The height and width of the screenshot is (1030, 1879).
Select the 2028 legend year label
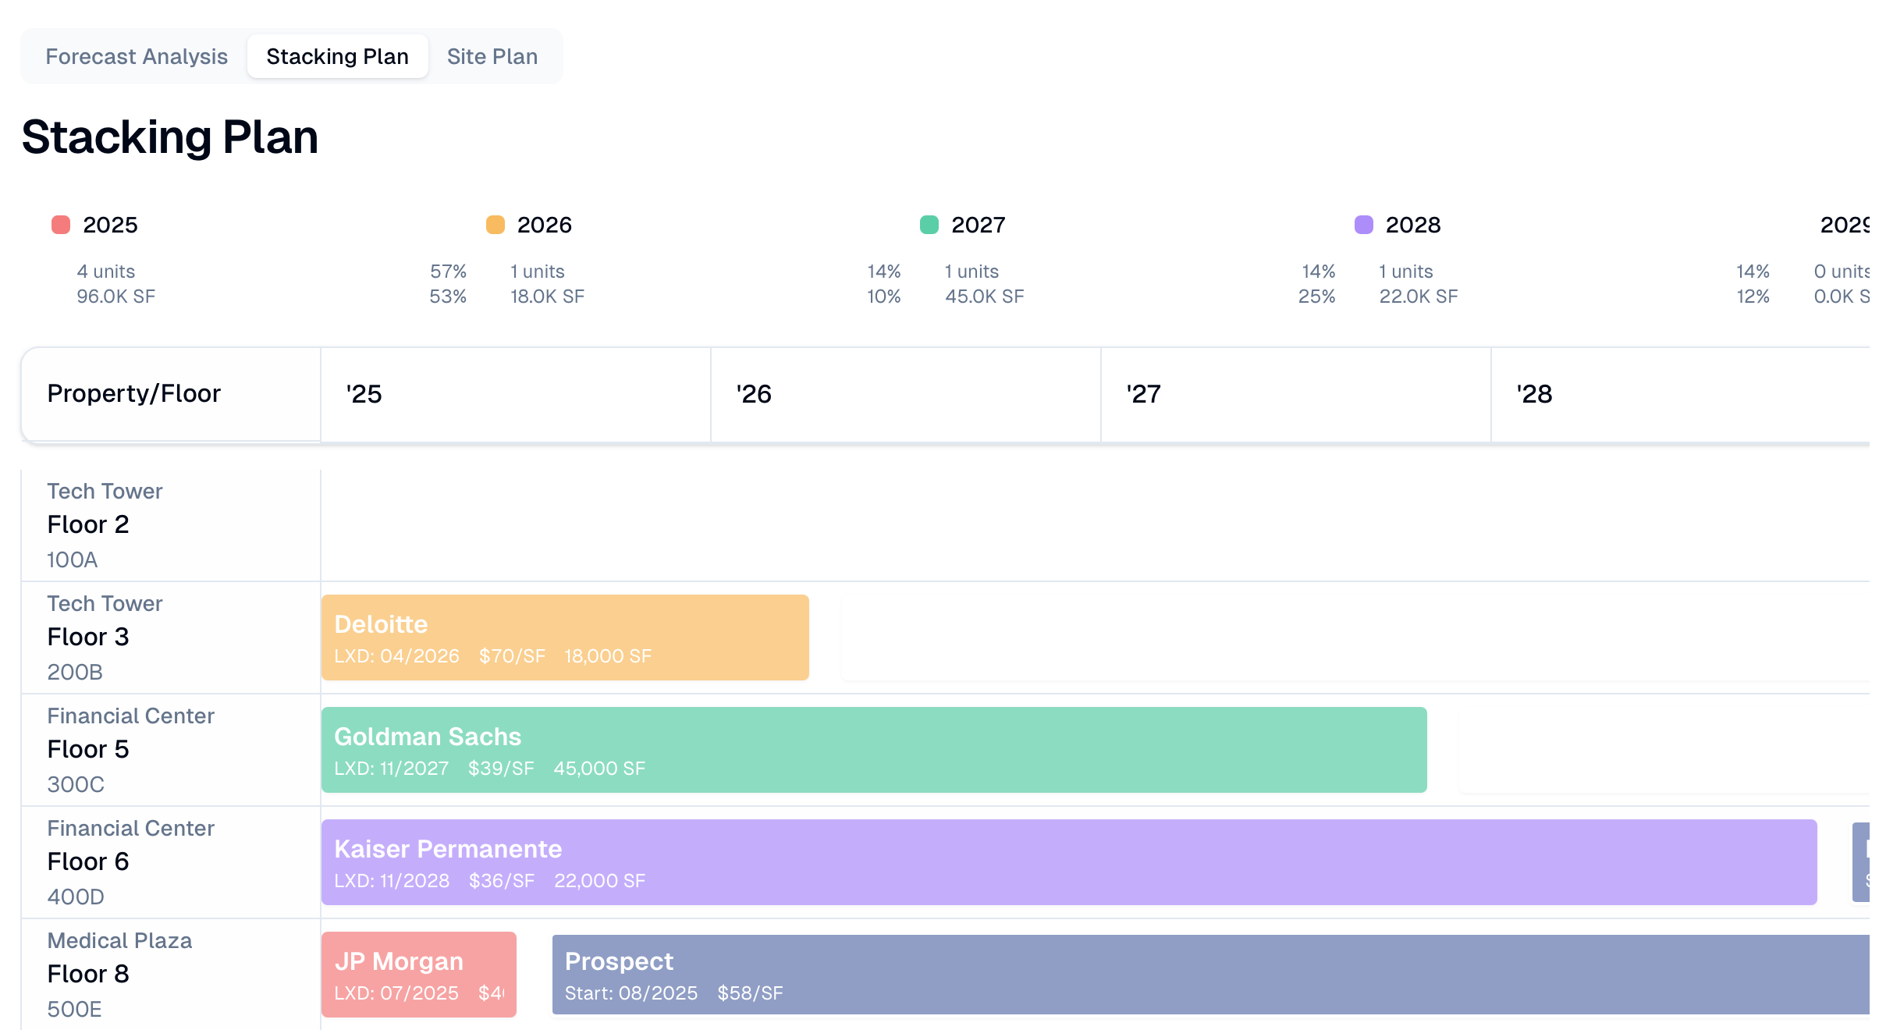(1413, 225)
